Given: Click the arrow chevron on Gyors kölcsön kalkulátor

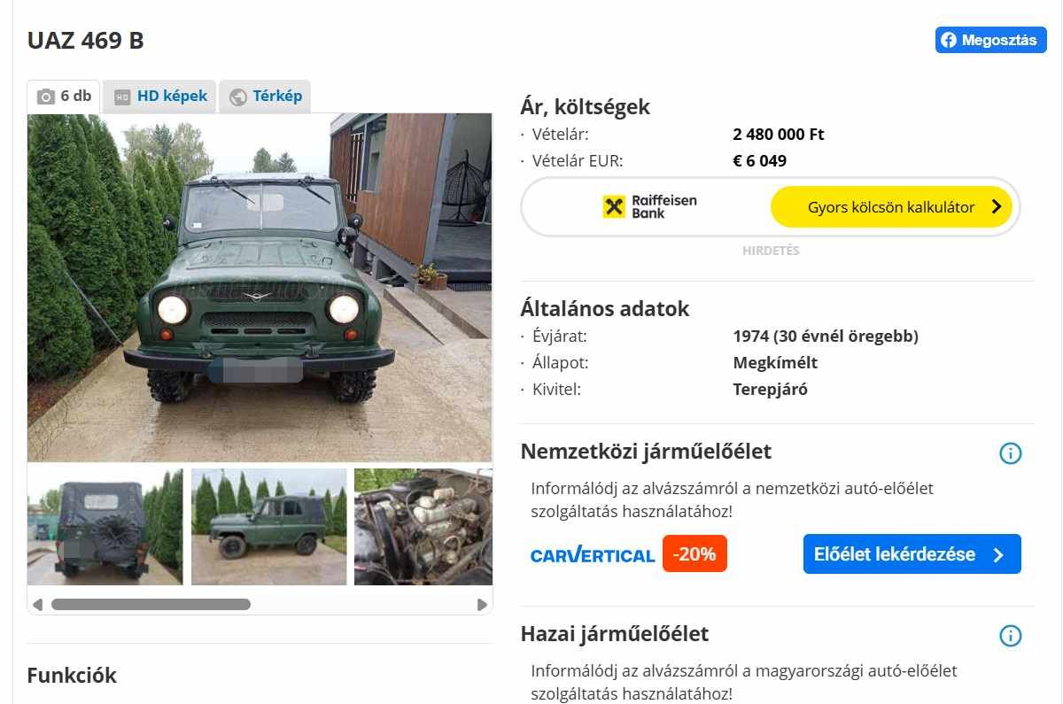Looking at the screenshot, I should pyautogui.click(x=996, y=207).
